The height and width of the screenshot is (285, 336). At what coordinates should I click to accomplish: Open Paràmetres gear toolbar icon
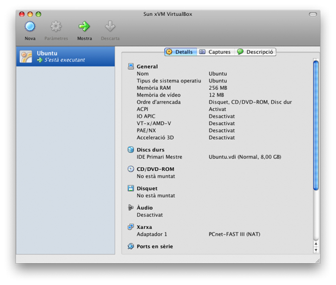point(56,26)
